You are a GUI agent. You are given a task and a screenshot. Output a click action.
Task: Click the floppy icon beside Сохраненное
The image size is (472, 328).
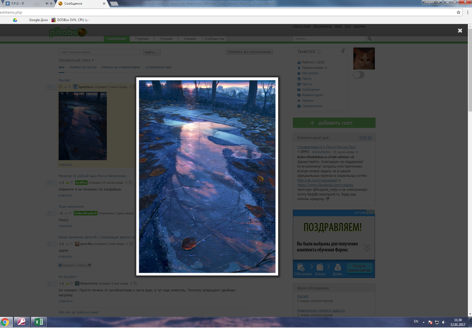point(299,106)
